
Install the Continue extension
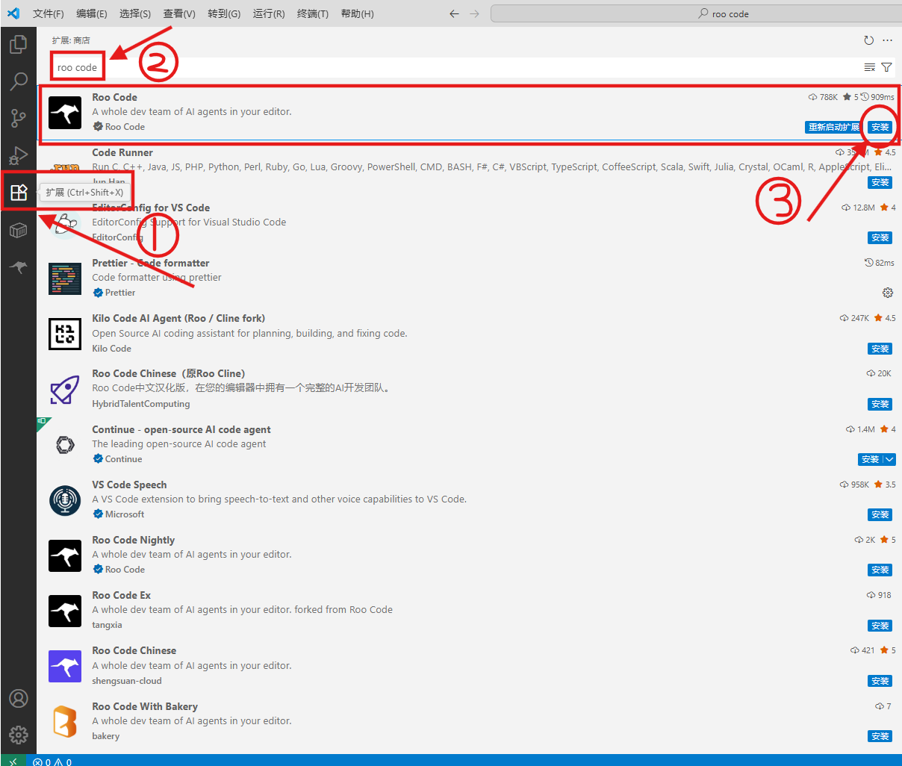coord(870,459)
